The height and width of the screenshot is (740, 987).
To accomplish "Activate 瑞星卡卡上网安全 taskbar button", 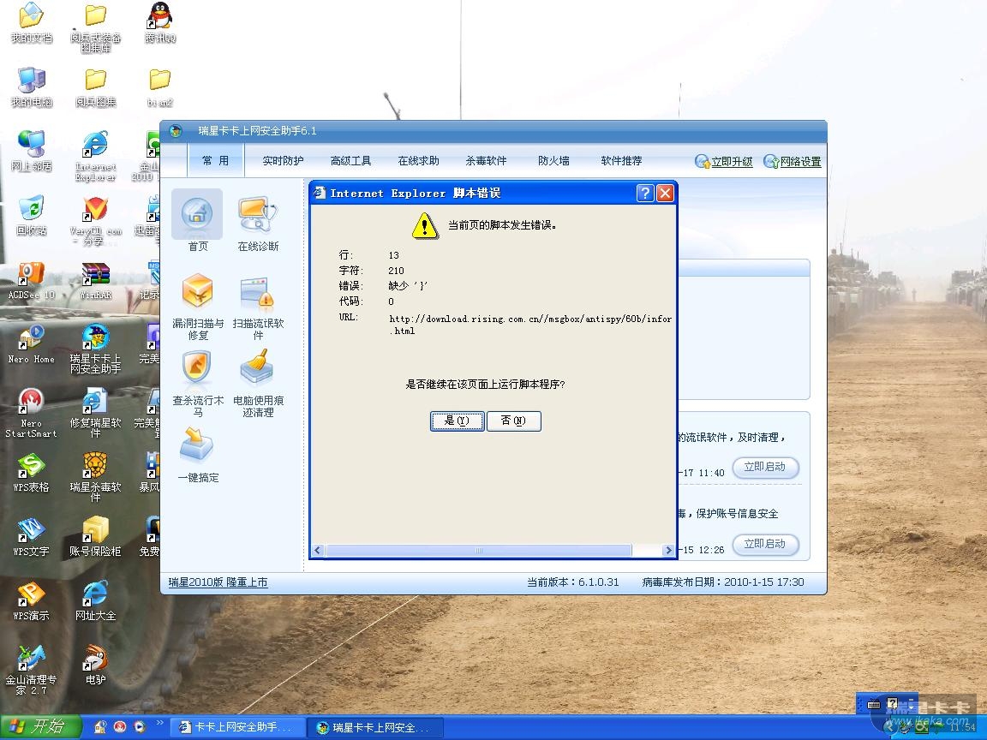I will point(376,728).
